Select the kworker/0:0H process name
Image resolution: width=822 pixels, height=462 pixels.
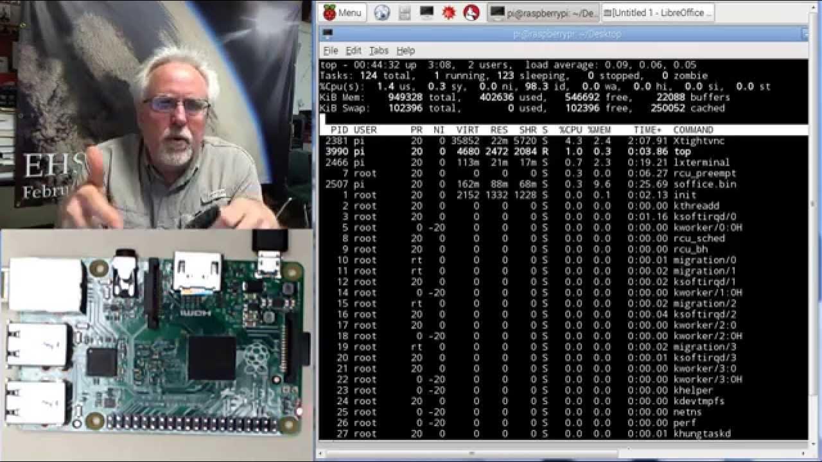(x=708, y=228)
